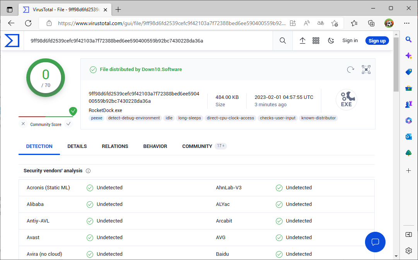Click the detect-debug-environment tag
The image size is (418, 260).
[134, 118]
